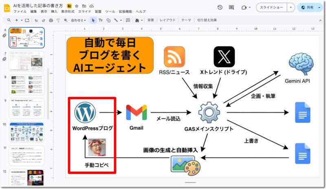The image size is (326, 189).
Task: Click the 共有 share button
Action: (307, 7)
